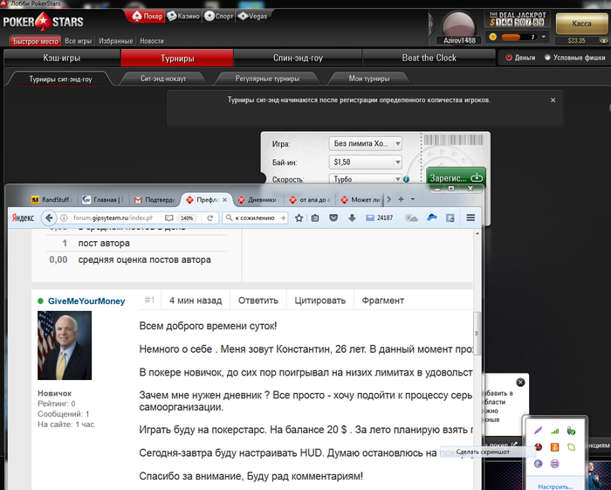The width and height of the screenshot is (611, 490).
Task: Show more tabs with the right arrow
Action: 388,199
